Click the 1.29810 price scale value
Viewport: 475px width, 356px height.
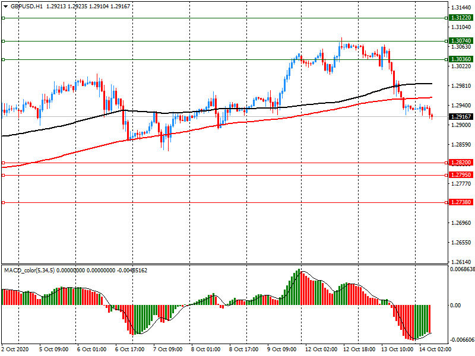click(x=461, y=86)
